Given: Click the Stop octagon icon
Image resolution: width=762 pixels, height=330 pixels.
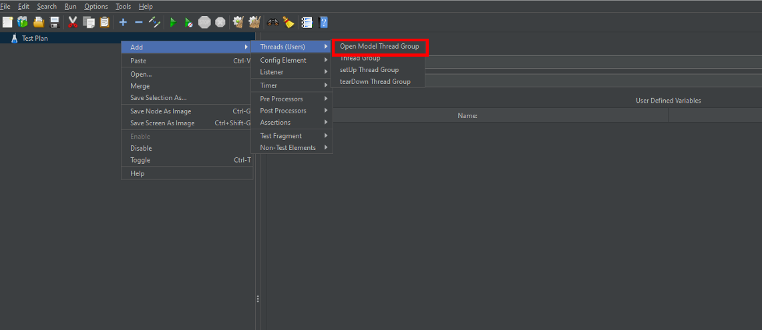Looking at the screenshot, I should [x=204, y=22].
